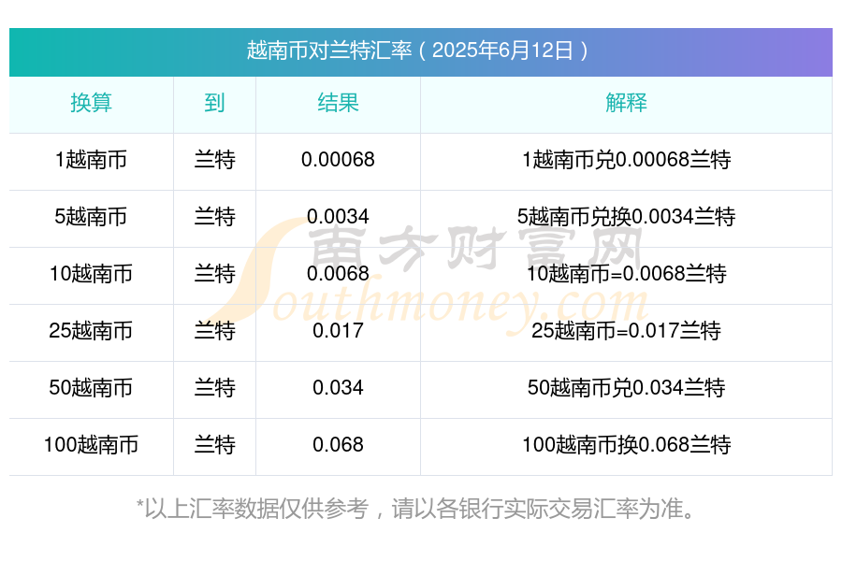Click the explanation 50越南币兑0.034兰特

coord(626,388)
